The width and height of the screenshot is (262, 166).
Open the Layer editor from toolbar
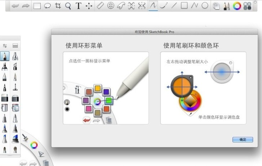(216, 6)
